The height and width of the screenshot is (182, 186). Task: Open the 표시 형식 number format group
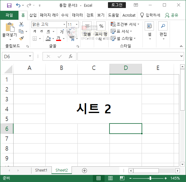coord(101,31)
